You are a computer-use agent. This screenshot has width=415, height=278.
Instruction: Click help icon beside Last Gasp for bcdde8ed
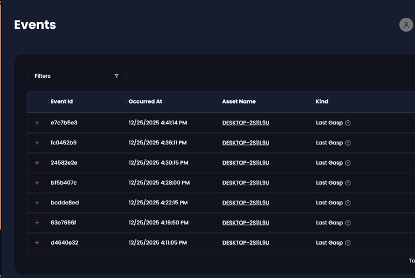pos(348,203)
